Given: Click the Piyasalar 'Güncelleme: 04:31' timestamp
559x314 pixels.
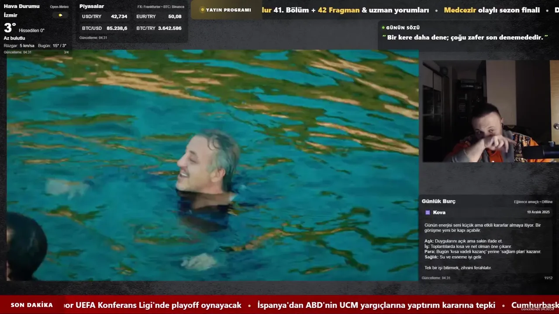Looking at the screenshot, I should pos(93,38).
